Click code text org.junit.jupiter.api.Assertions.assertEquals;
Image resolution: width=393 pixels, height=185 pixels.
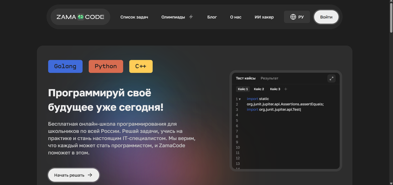[285, 104]
